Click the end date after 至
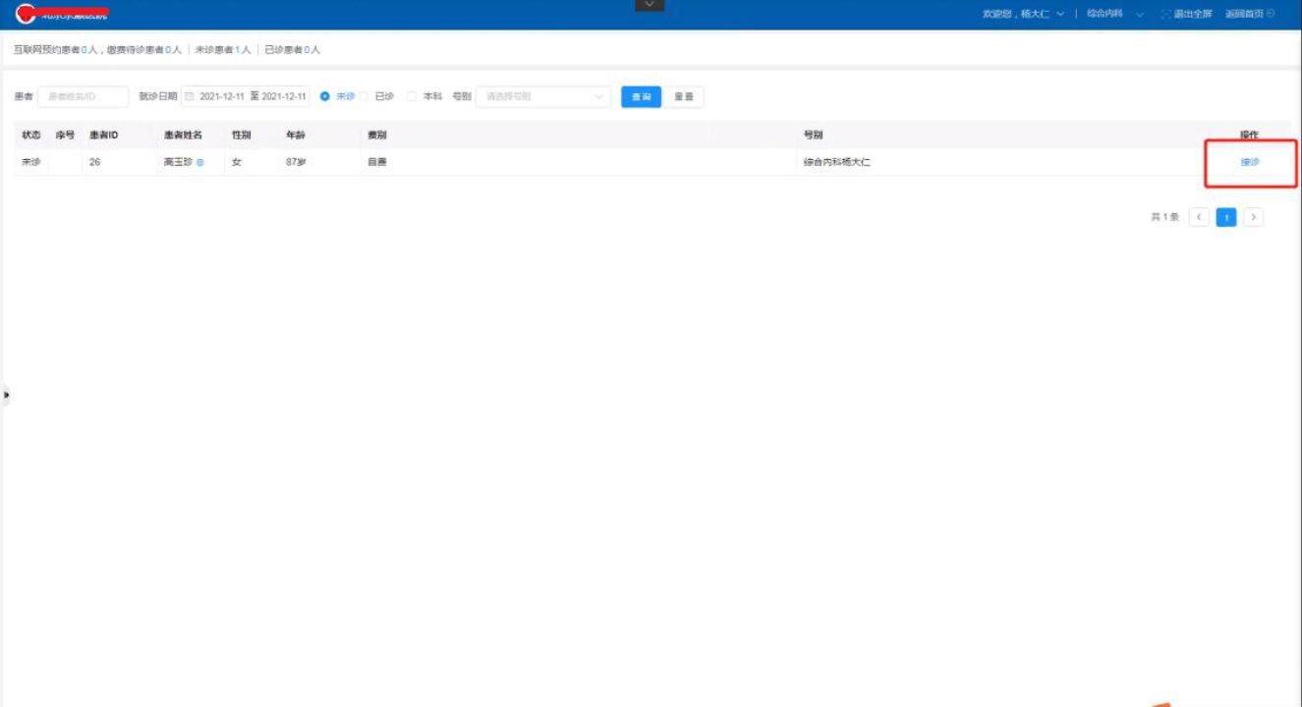1302x707 pixels. (x=285, y=97)
